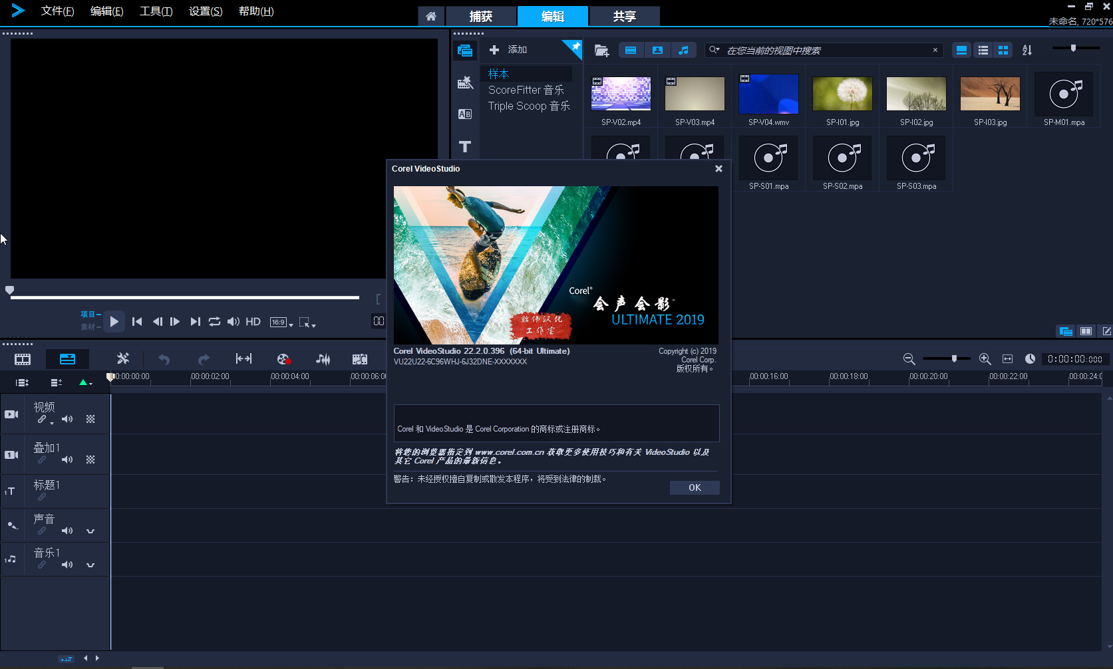Toggle ripple editing lock on 标题1 track
The width and height of the screenshot is (1113, 669).
tap(42, 497)
